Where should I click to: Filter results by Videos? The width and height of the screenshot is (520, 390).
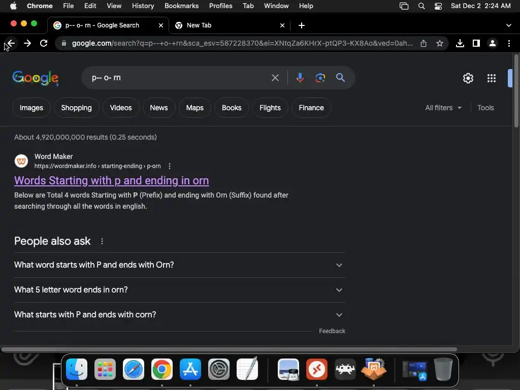point(121,108)
